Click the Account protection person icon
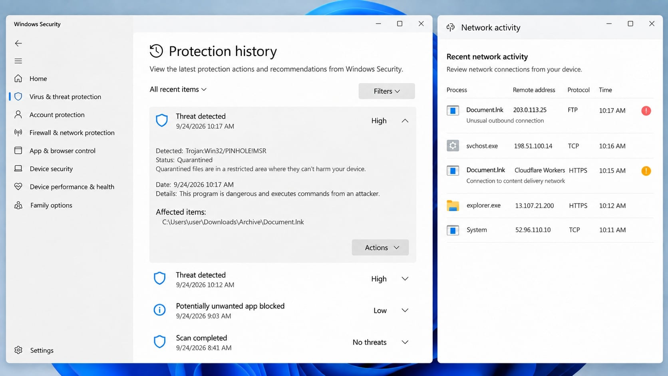This screenshot has width=668, height=376. tap(18, 115)
